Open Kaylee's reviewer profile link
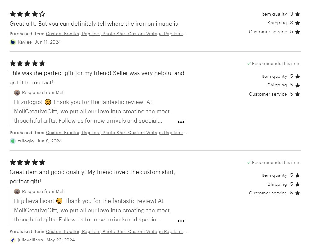The width and height of the screenshot is (311, 247). (x=25, y=42)
